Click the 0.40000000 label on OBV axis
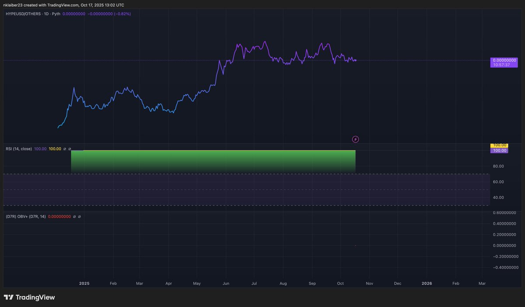The width and height of the screenshot is (525, 307). (x=504, y=224)
